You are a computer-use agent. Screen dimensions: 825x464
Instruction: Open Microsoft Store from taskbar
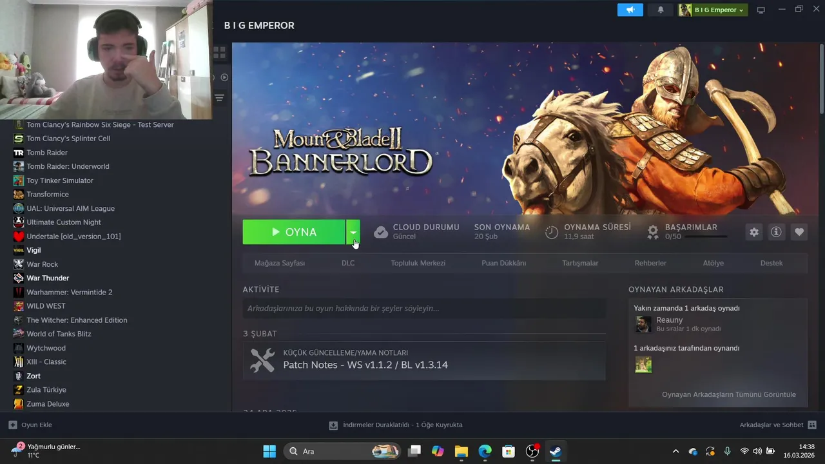(x=509, y=451)
